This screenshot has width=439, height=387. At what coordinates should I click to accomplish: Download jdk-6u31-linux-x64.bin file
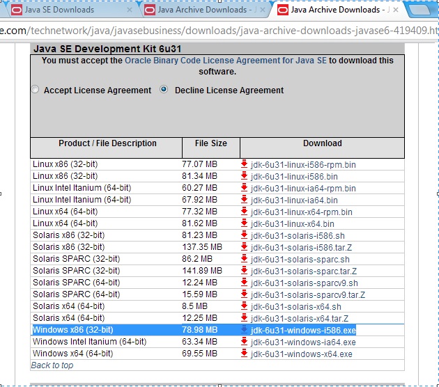pyautogui.click(x=292, y=223)
